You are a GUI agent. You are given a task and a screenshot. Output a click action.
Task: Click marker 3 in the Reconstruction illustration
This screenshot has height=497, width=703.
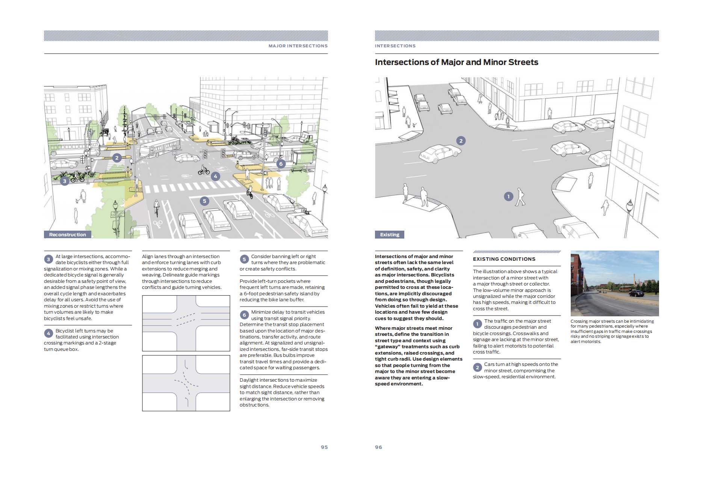[x=65, y=181]
